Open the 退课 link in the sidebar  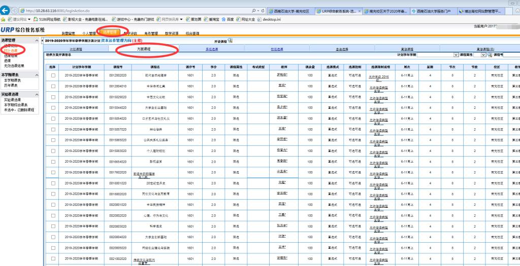point(8,60)
